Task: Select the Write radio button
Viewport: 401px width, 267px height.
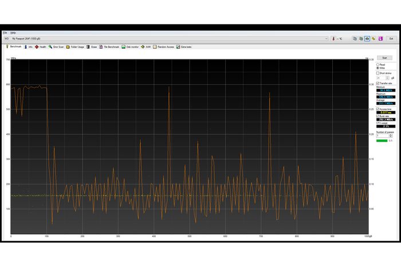Action: [378, 68]
